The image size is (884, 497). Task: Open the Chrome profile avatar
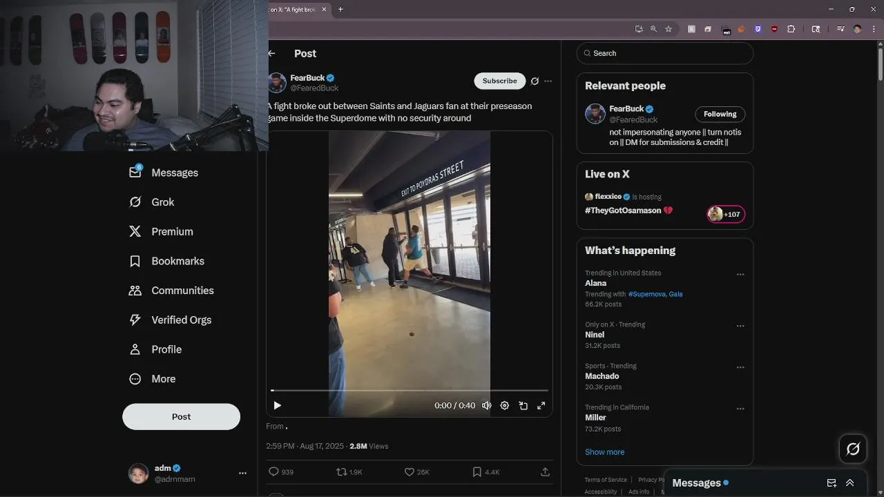tap(857, 29)
